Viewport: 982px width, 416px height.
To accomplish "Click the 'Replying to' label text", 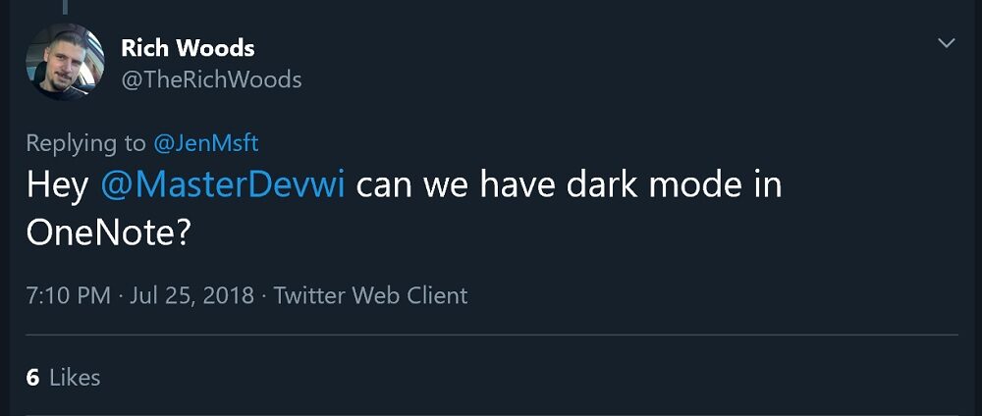I will (85, 143).
